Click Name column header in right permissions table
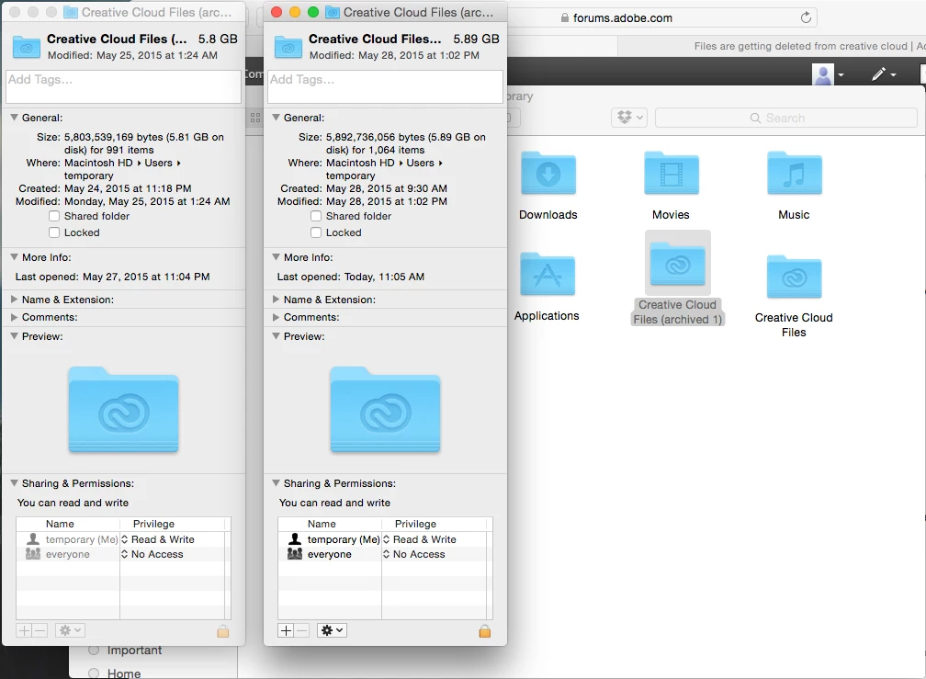This screenshot has width=926, height=679. pyautogui.click(x=322, y=524)
